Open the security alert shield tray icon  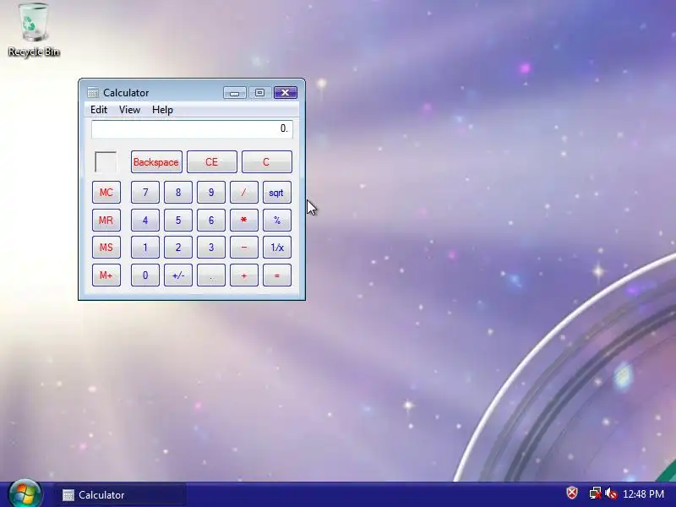coord(572,493)
